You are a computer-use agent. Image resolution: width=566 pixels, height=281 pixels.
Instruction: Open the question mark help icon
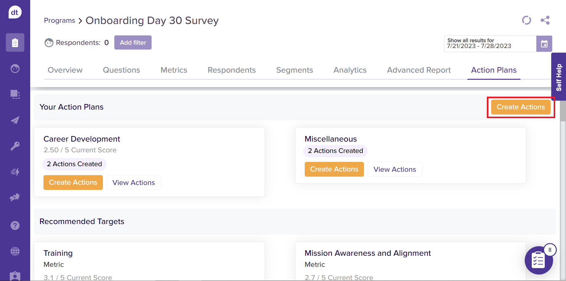point(15,226)
